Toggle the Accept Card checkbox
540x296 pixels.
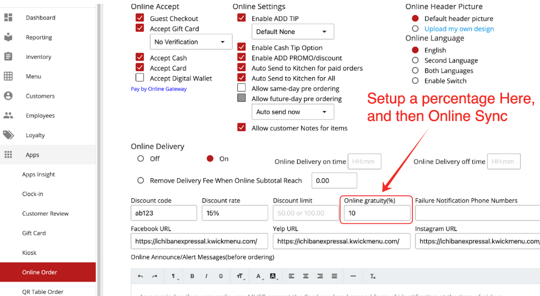140,67
